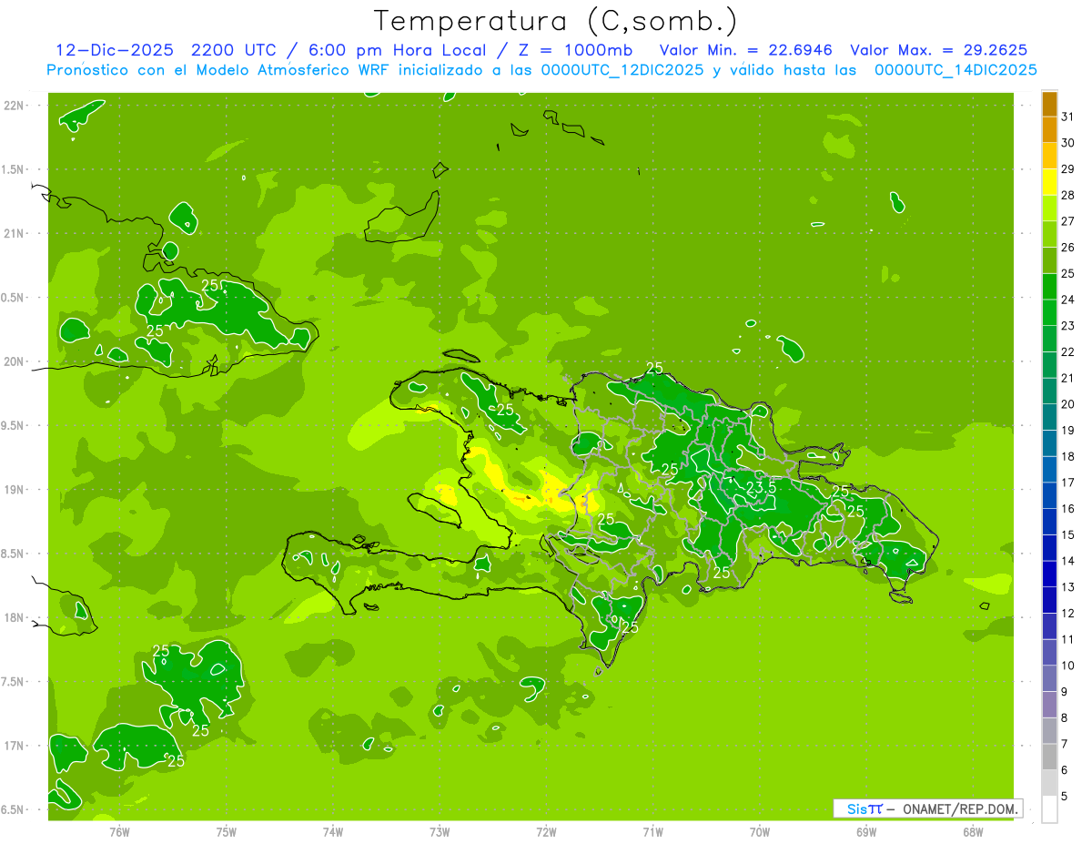Click the 17N latitude axis label
Viewport: 1092px width, 844px height.
[x=15, y=746]
